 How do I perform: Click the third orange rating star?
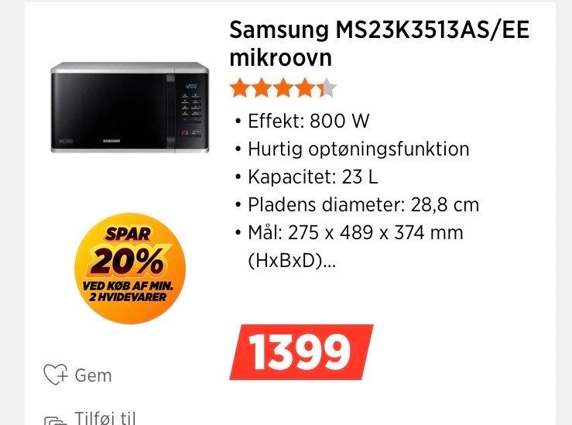(283, 88)
